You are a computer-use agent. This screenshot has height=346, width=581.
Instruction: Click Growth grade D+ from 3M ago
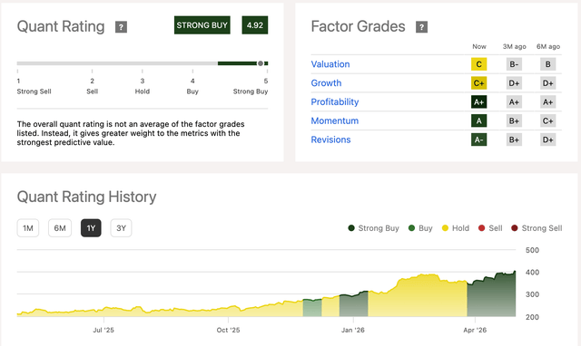pos(514,83)
